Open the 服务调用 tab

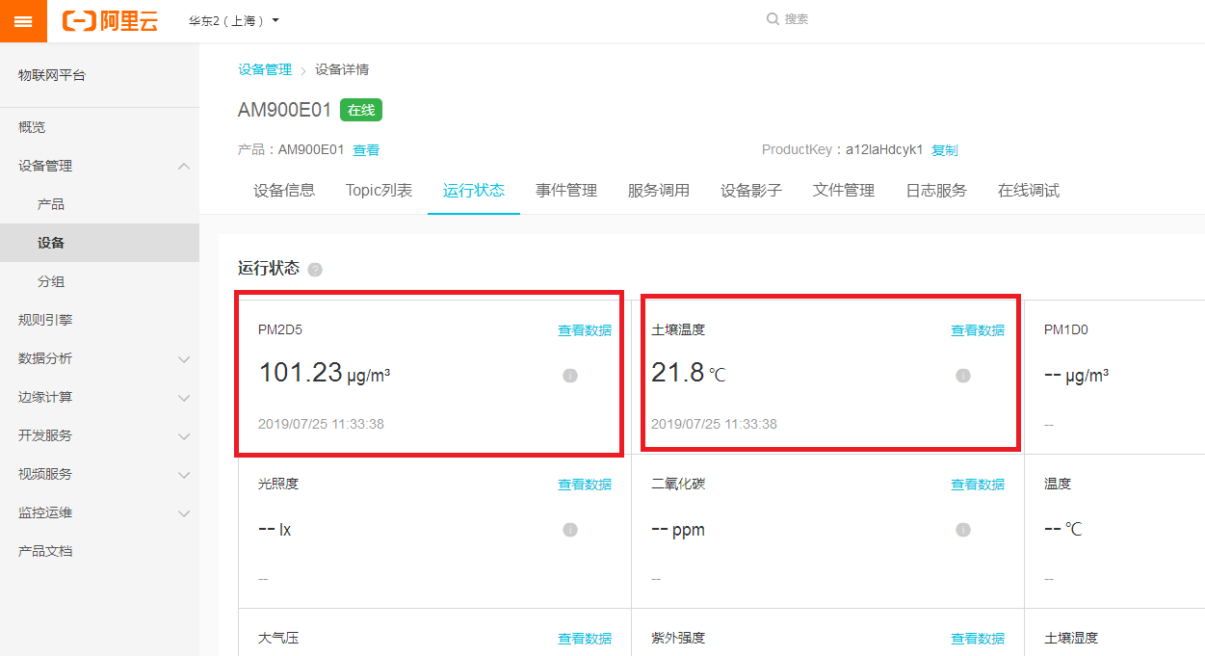659,191
